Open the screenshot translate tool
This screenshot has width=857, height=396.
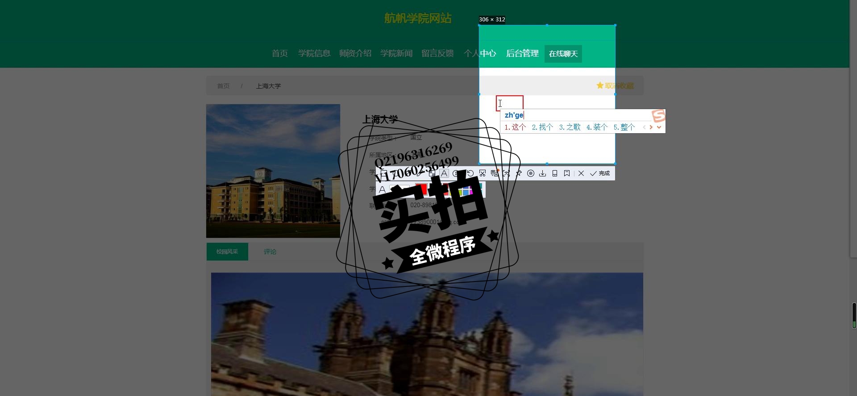click(x=495, y=173)
